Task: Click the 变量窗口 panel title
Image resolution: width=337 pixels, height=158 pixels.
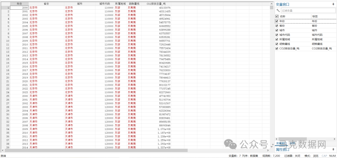Action: coord(282,4)
